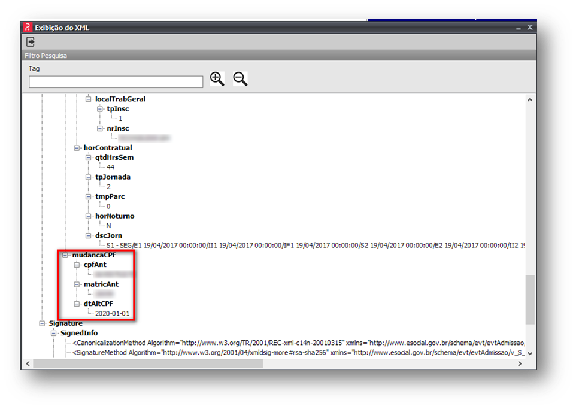
Task: Select the cpfAnt tree label
Action: (x=95, y=265)
